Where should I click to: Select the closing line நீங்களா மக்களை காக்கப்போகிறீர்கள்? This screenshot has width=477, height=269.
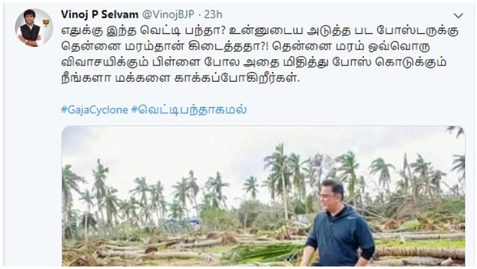[x=181, y=78]
